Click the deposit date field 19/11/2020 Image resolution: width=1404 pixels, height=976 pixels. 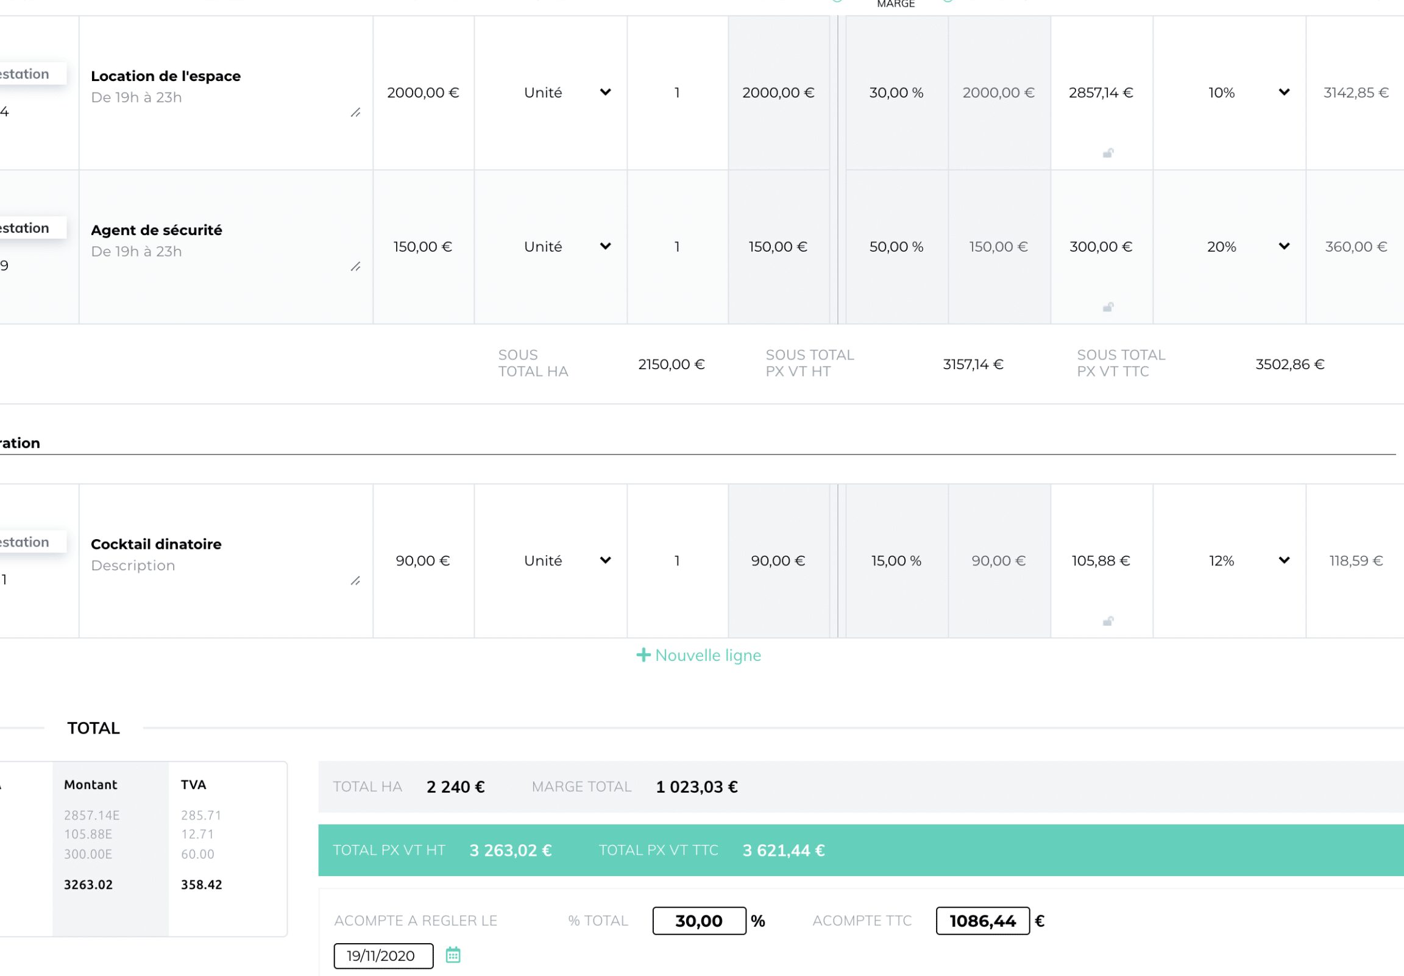tap(383, 956)
